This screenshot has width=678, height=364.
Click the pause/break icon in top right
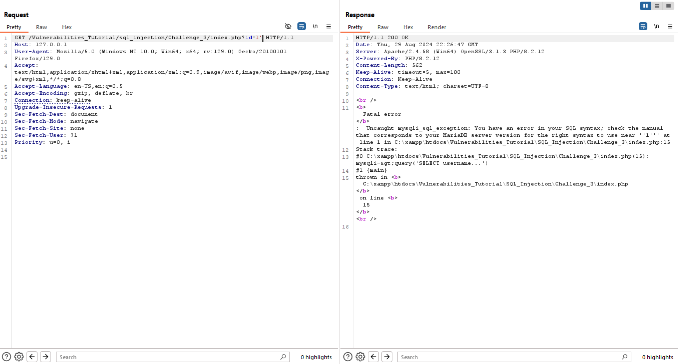pos(645,5)
